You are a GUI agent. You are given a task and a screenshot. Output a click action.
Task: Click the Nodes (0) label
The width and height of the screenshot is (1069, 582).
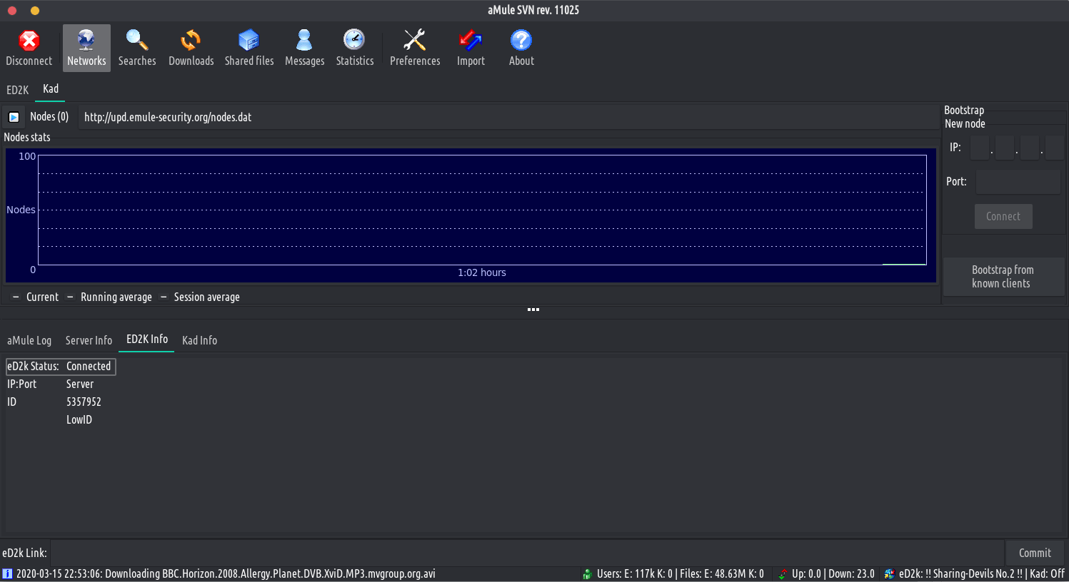click(x=49, y=116)
